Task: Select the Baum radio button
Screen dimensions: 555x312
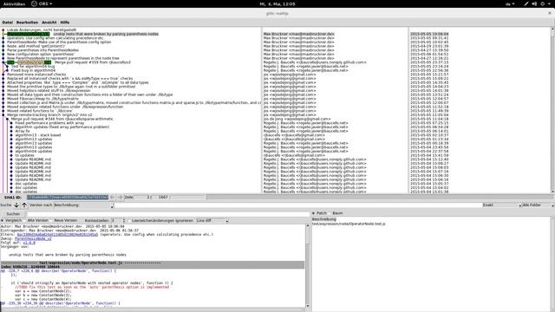Action: 336,213
